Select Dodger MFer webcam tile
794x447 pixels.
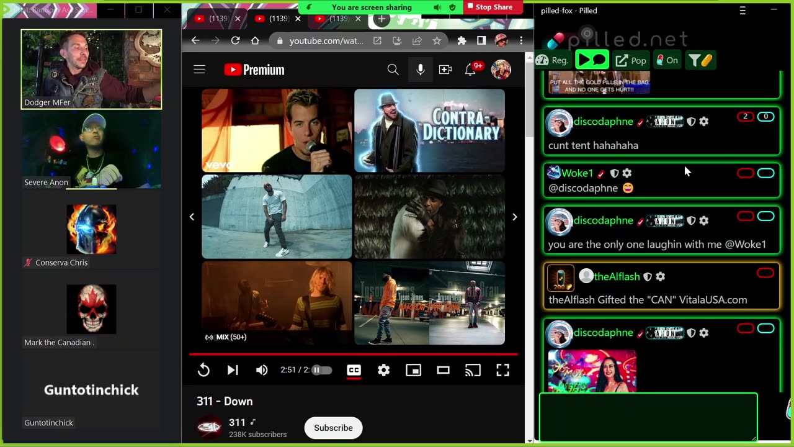(91, 69)
